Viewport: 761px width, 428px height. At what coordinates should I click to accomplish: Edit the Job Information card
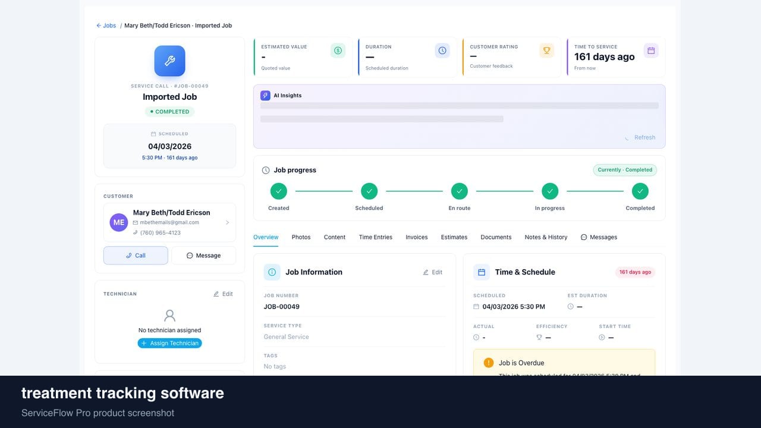click(x=433, y=272)
